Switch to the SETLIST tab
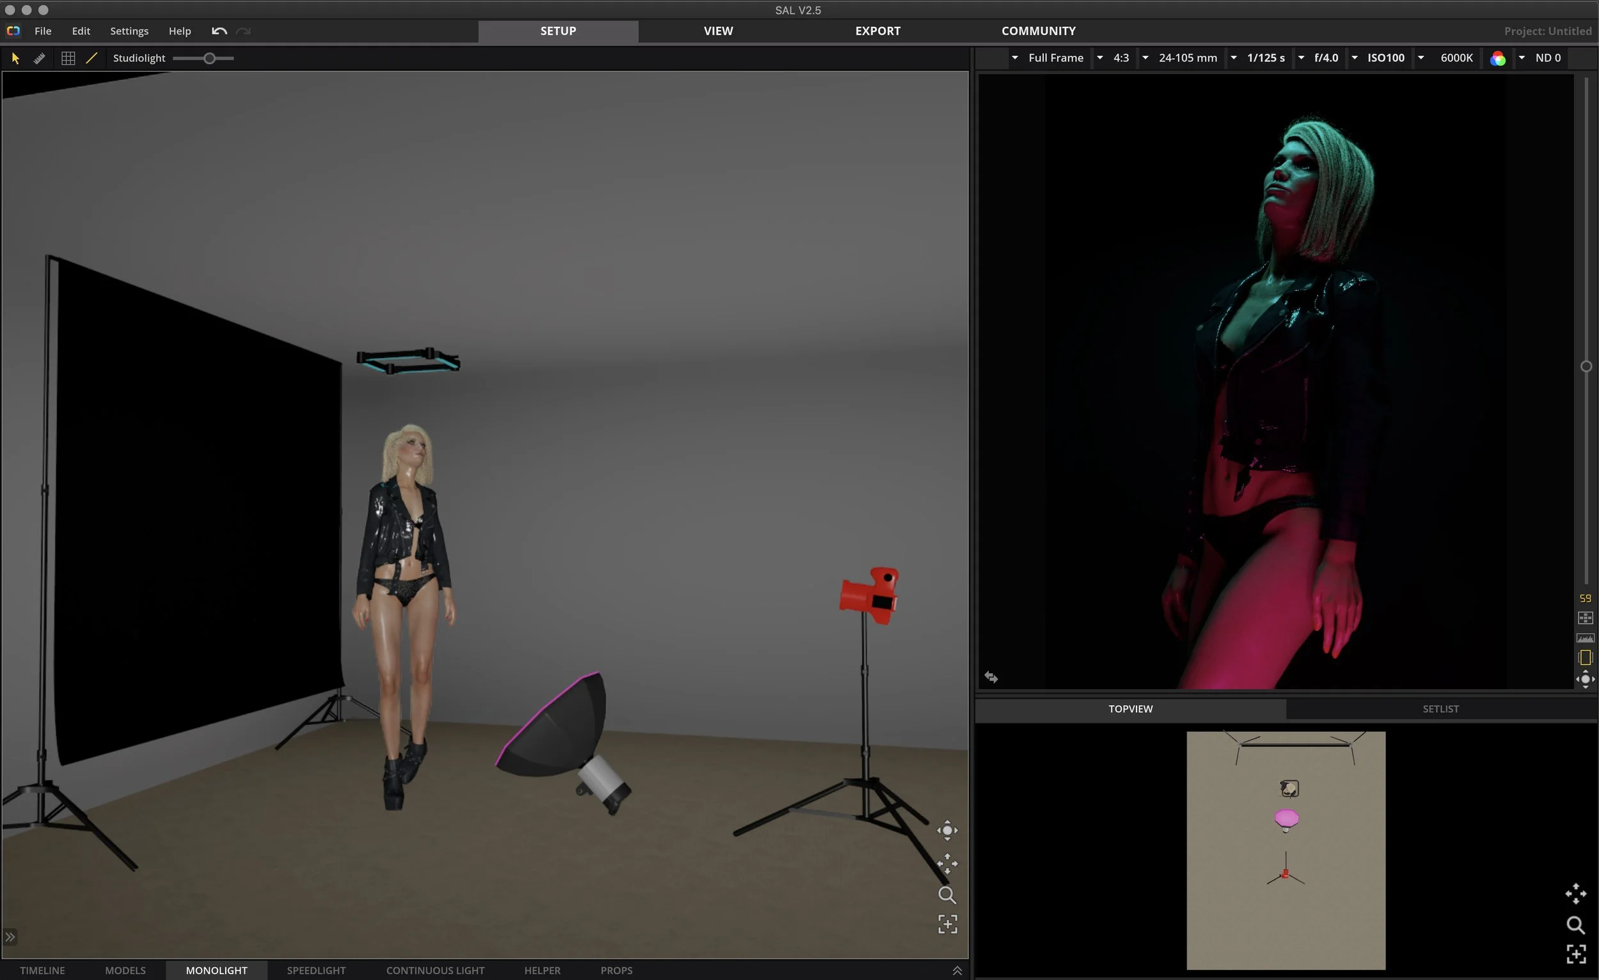The image size is (1599, 980). [1440, 709]
